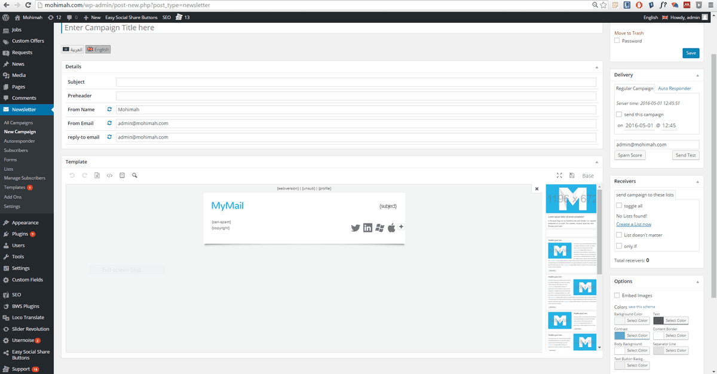Collapse the Receivers panel arrow
This screenshot has width=717, height=374.
[697, 181]
